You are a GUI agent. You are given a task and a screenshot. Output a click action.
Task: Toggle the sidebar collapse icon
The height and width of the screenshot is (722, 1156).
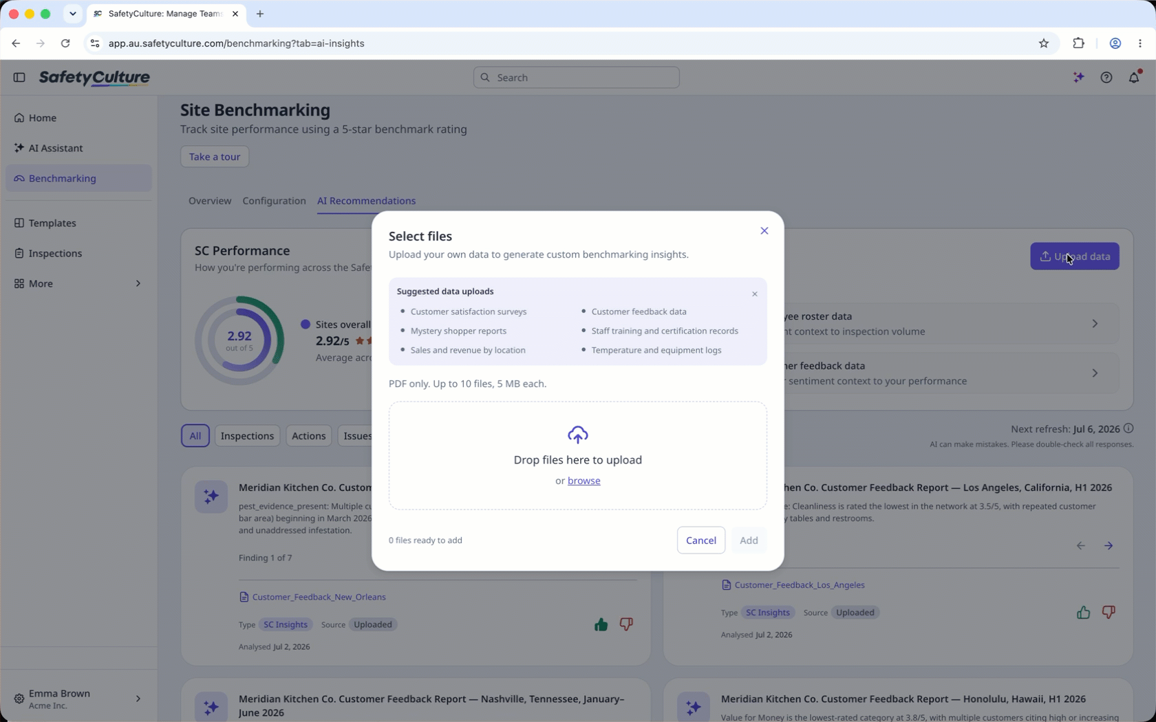[x=19, y=78]
